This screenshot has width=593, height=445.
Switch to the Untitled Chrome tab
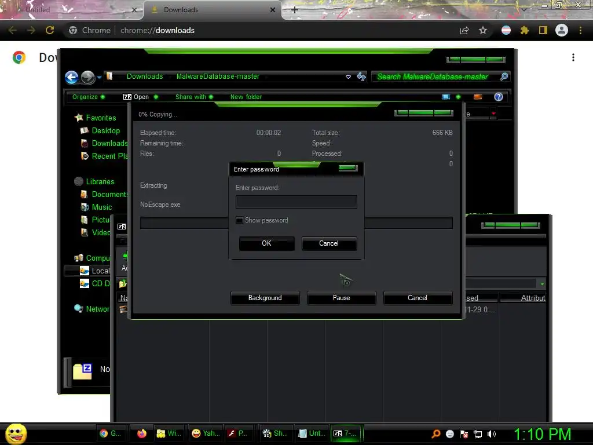point(72,10)
